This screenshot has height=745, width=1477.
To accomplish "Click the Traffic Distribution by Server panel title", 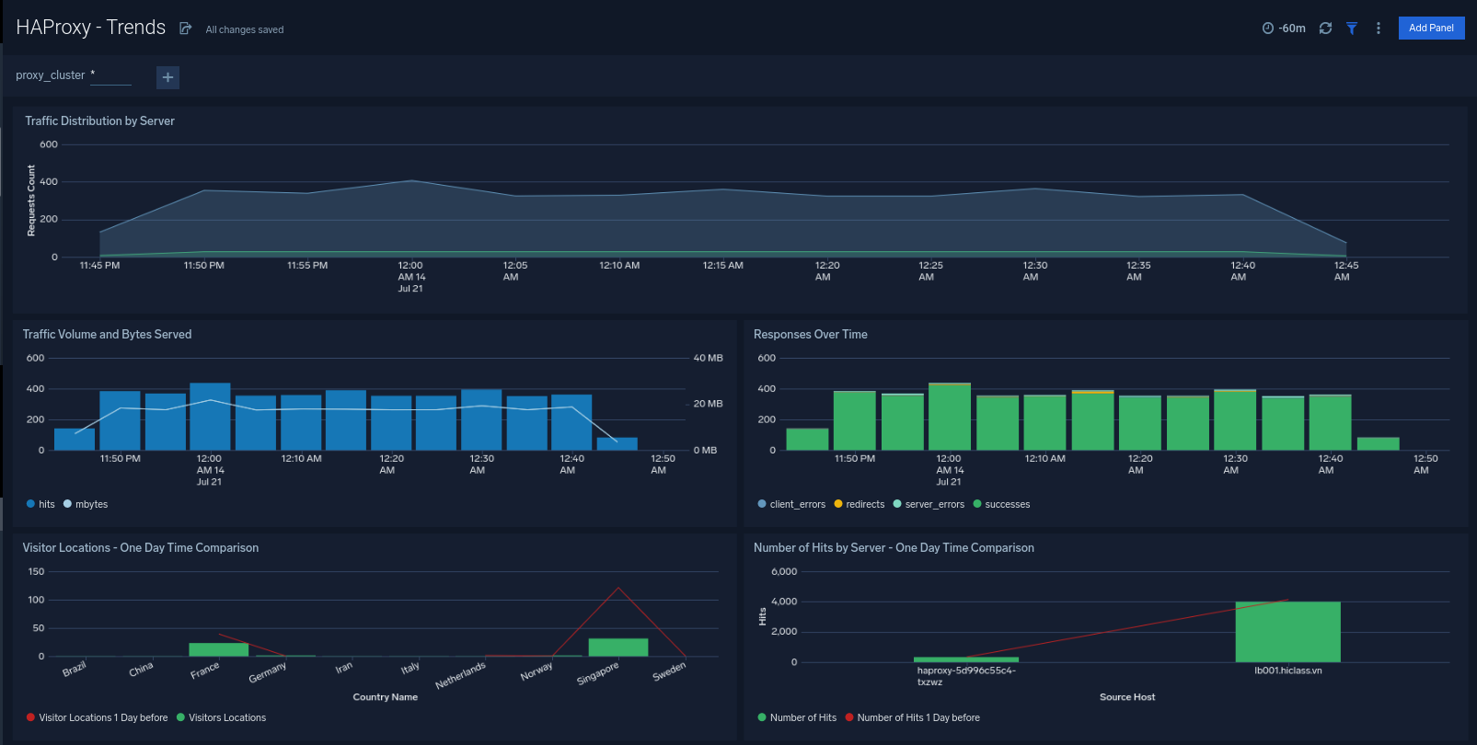I will [x=99, y=120].
